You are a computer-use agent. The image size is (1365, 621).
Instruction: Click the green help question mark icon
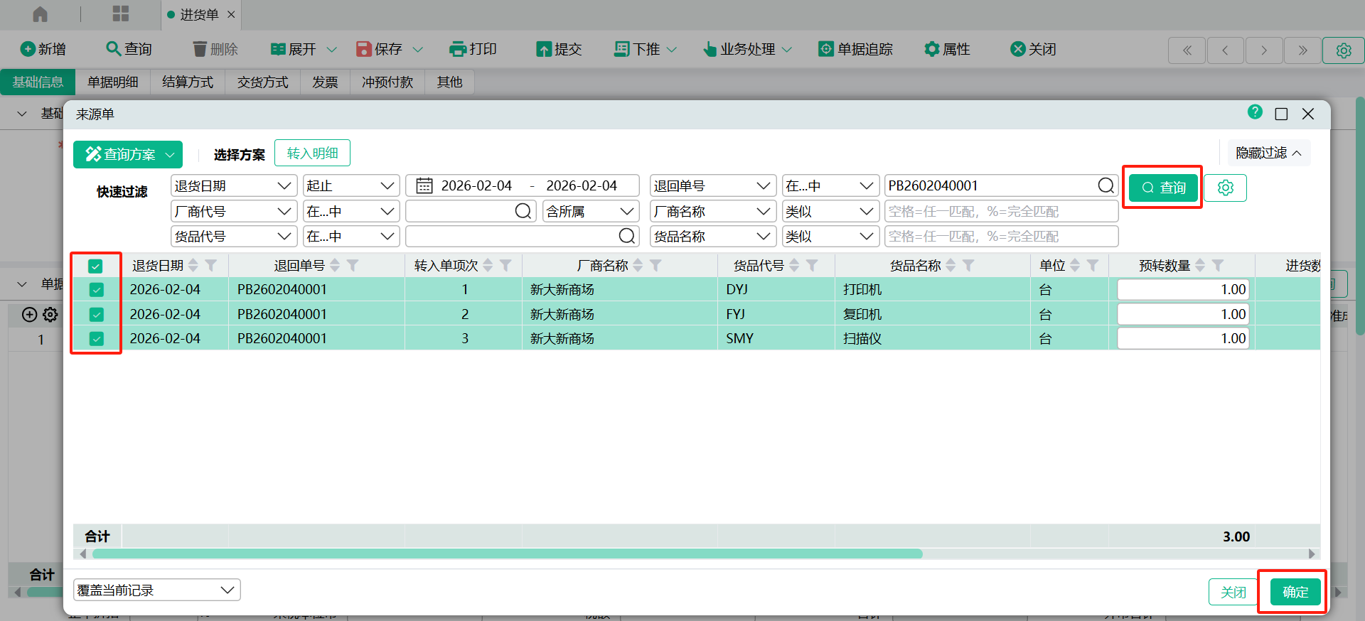(1255, 112)
